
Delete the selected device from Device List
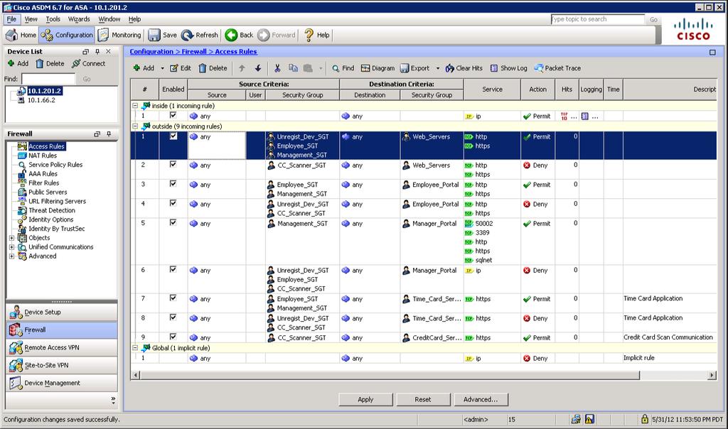coord(50,63)
